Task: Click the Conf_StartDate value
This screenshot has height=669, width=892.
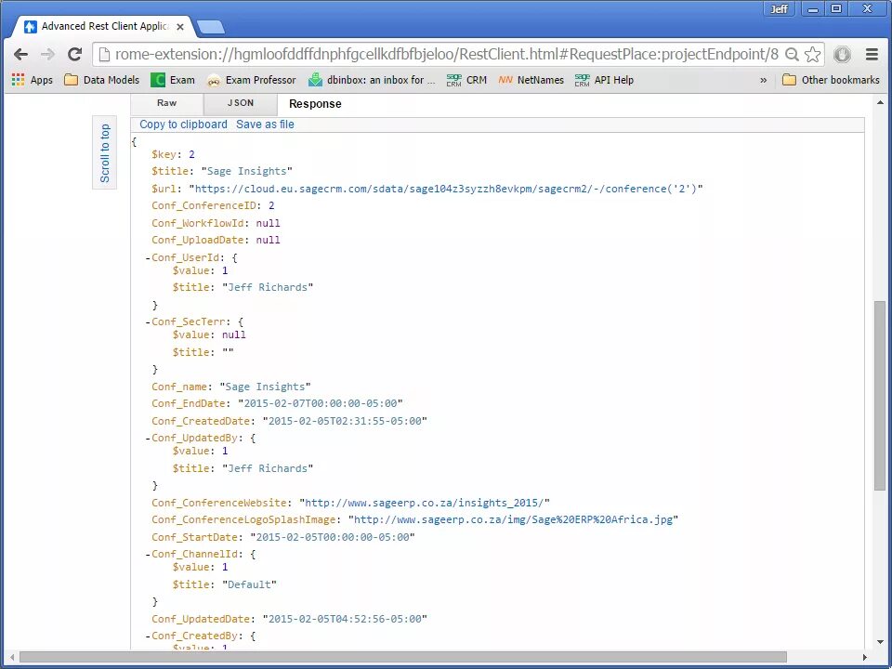Action: (x=333, y=537)
